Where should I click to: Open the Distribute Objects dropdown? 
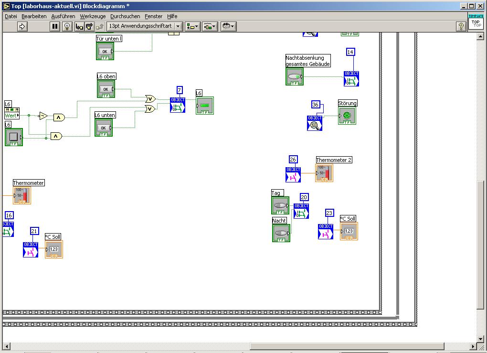coord(210,26)
